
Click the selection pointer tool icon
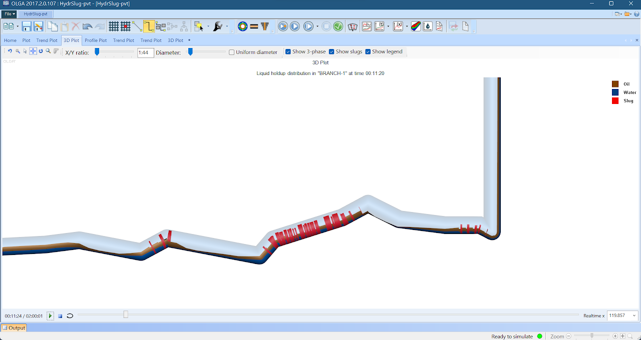(199, 26)
